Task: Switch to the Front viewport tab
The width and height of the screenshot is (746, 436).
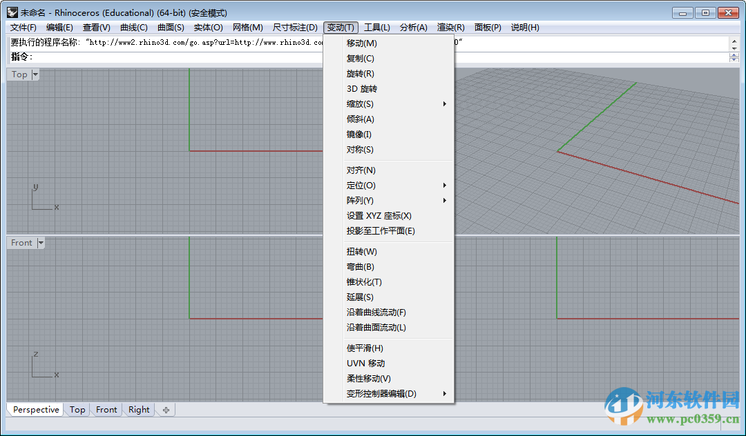Action: pos(106,410)
